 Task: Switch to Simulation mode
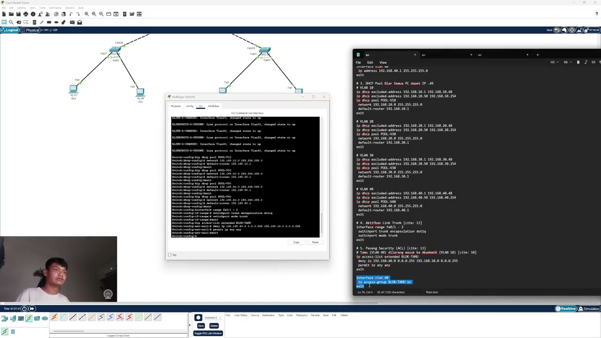(589, 309)
